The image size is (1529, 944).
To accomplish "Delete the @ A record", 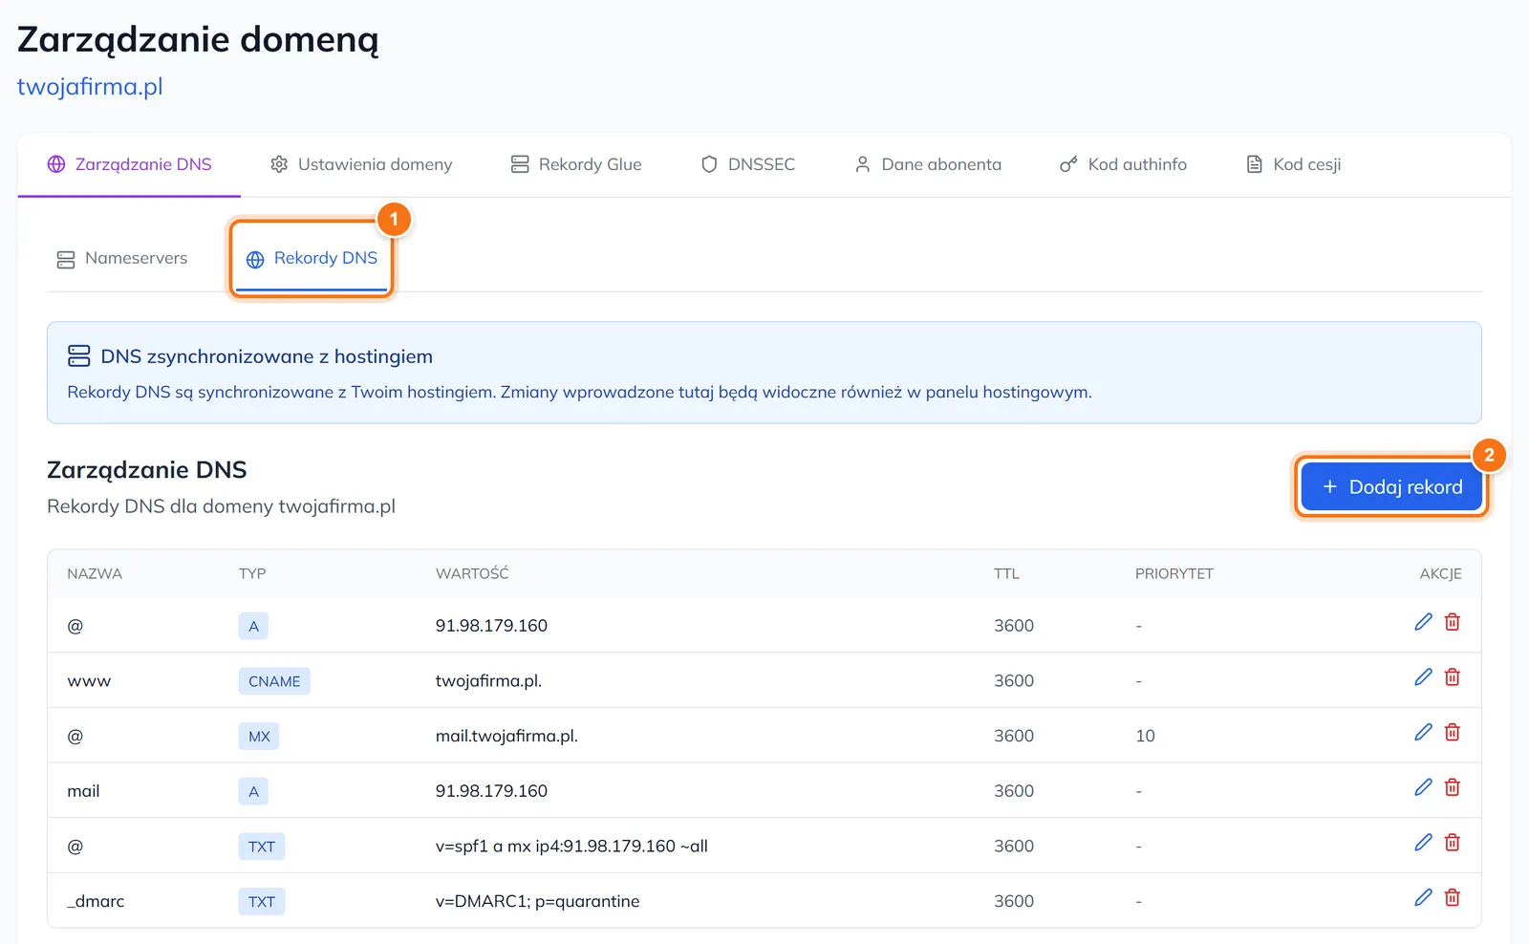I will tap(1453, 622).
